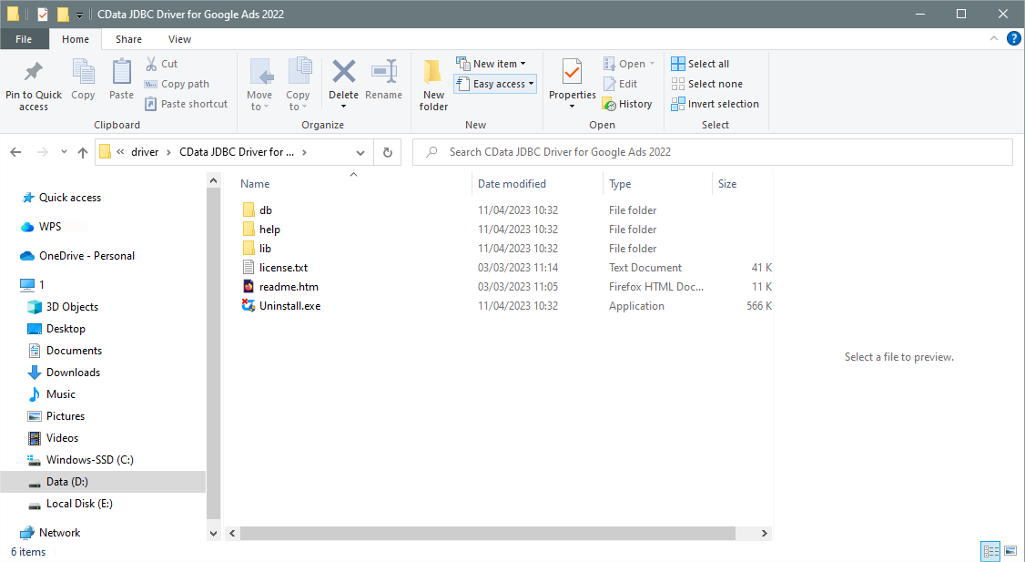Image resolution: width=1025 pixels, height=562 pixels.
Task: Click Invert selection
Action: [715, 104]
